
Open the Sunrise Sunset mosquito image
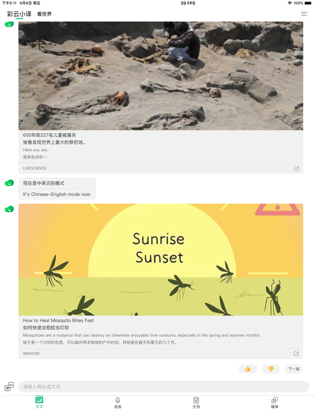click(x=161, y=260)
